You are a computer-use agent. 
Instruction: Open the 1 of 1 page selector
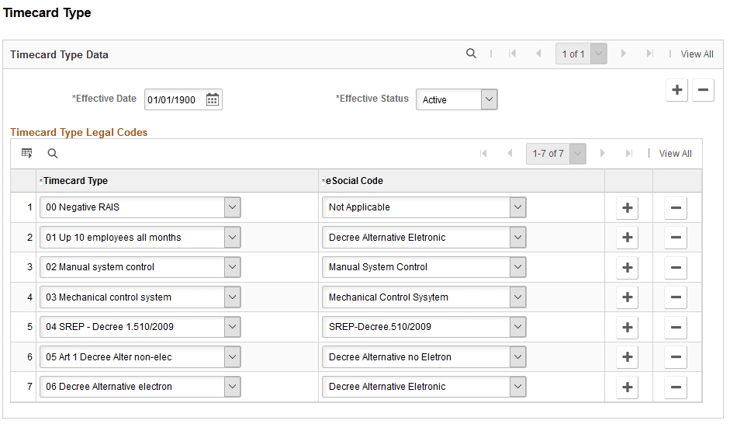click(x=581, y=54)
